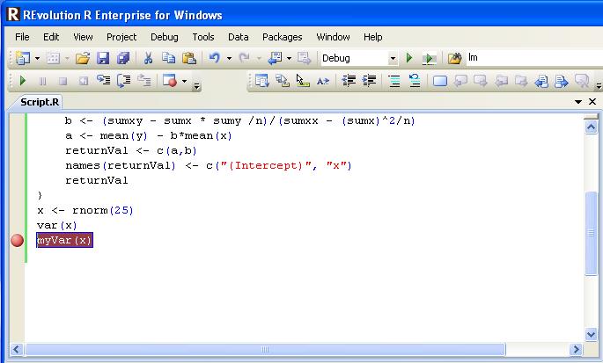
Task: Undo the last action
Action: (215, 58)
